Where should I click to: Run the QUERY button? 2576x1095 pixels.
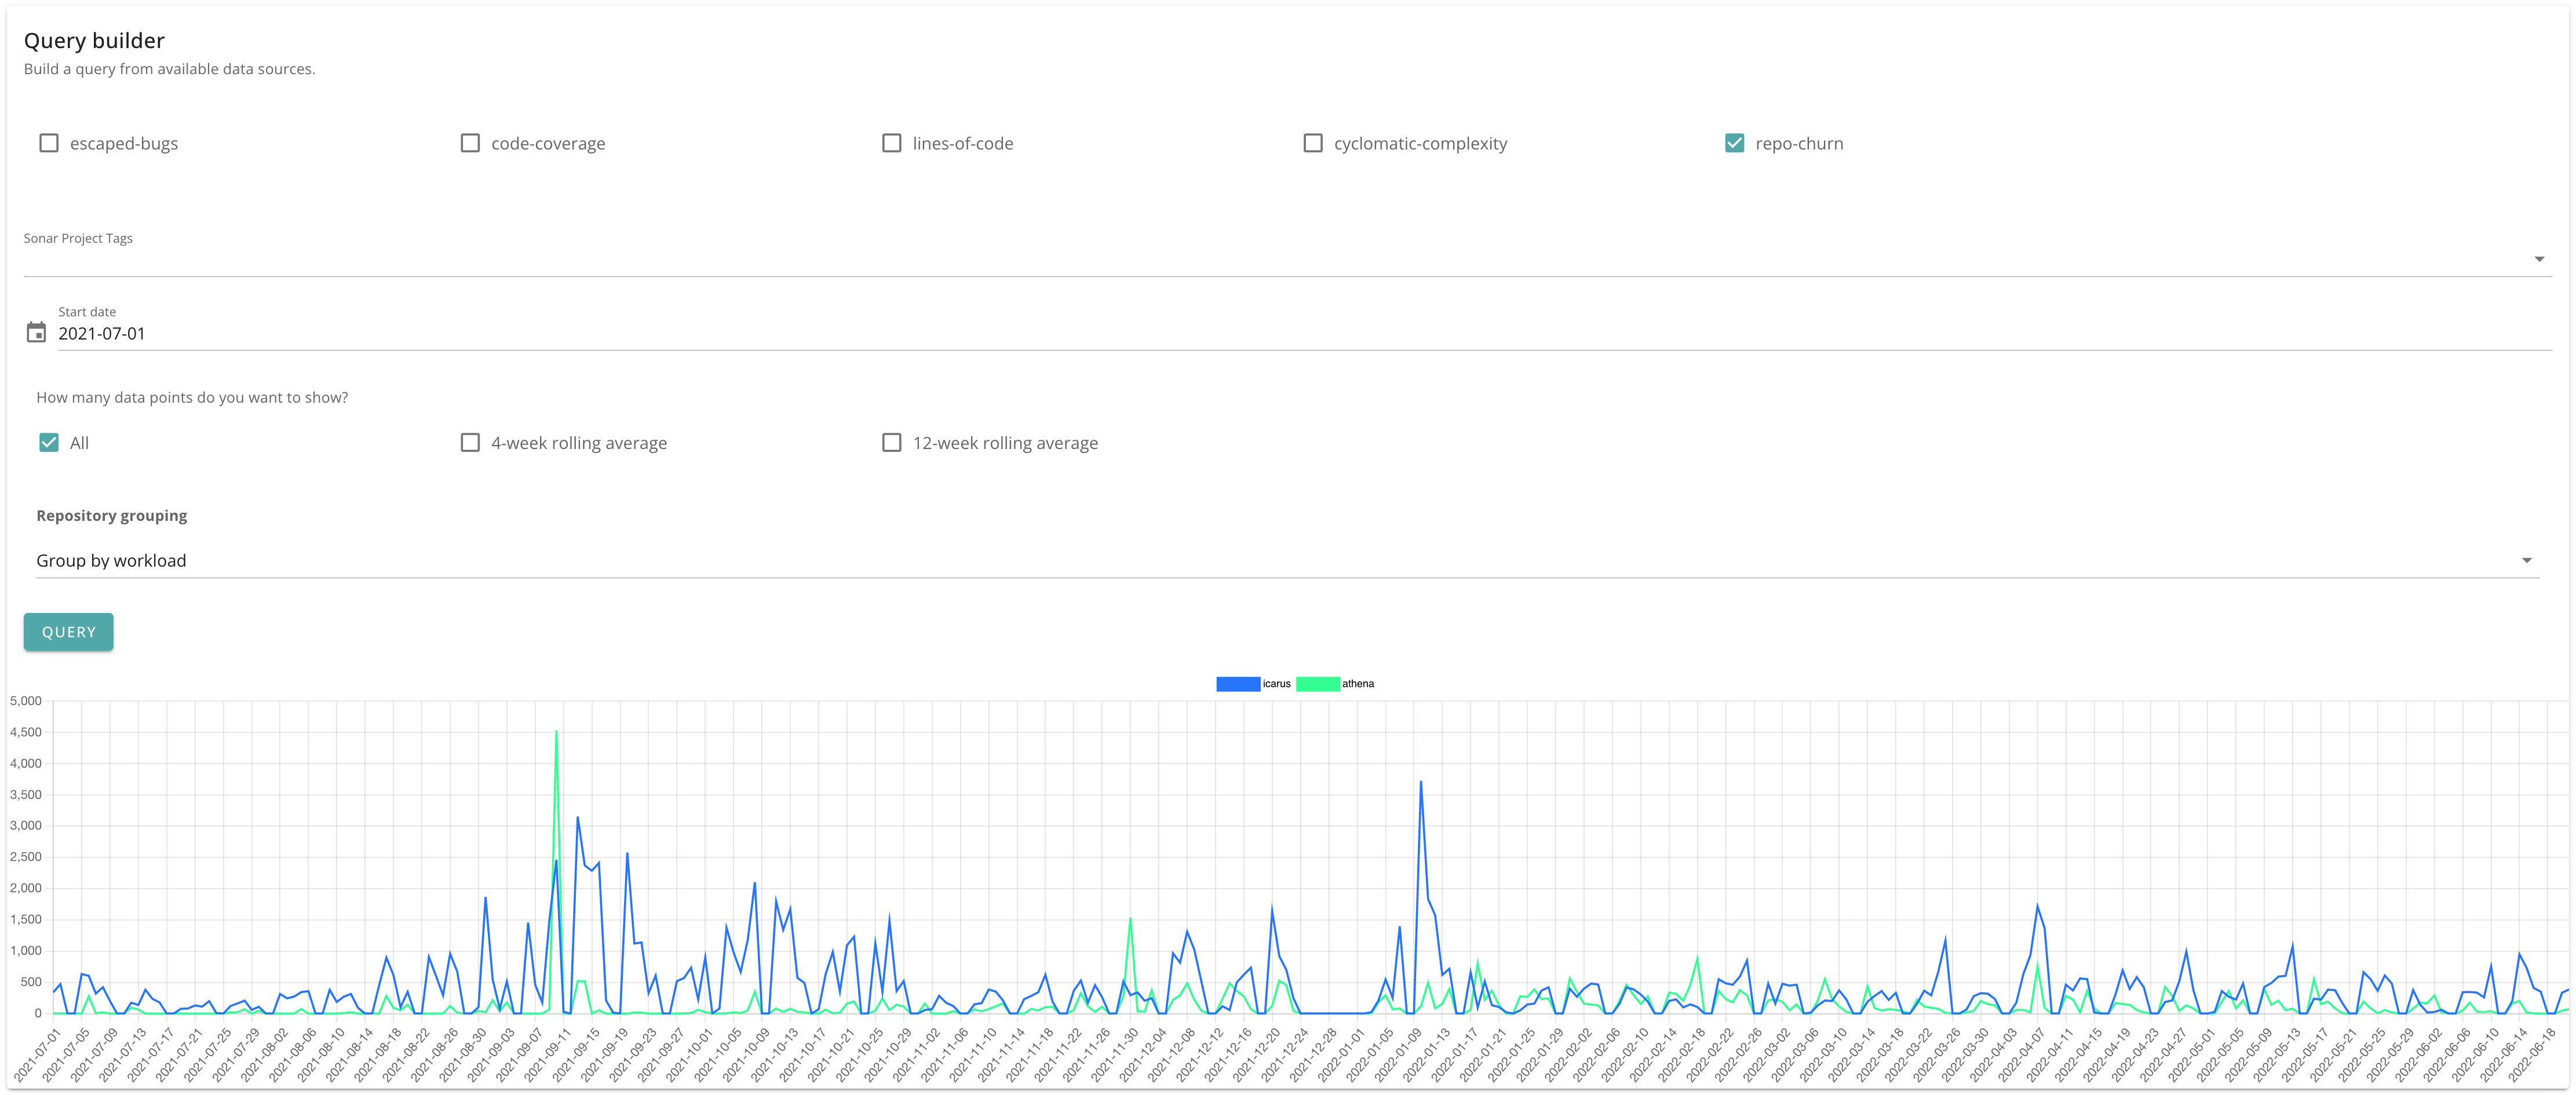[69, 632]
